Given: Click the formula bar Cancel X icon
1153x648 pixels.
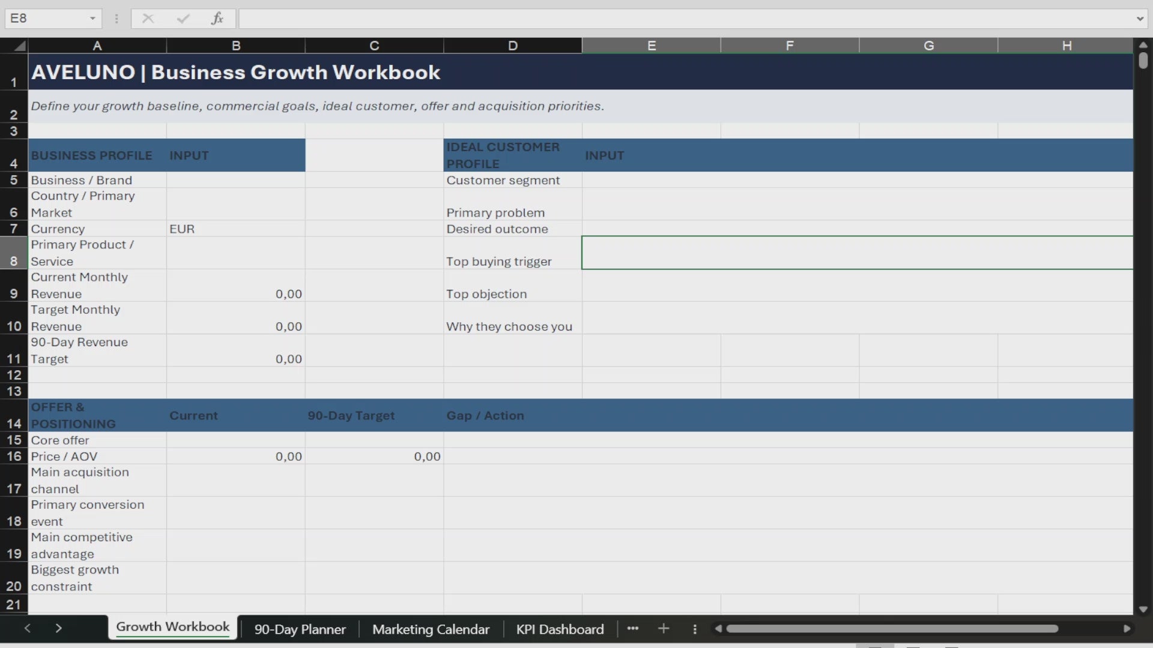Looking at the screenshot, I should tap(148, 19).
